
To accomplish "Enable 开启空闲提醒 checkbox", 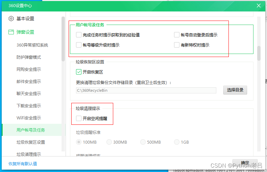I will (x=79, y=118).
